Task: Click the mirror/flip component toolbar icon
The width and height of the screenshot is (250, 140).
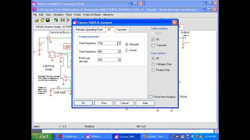Action: tap(62, 20)
